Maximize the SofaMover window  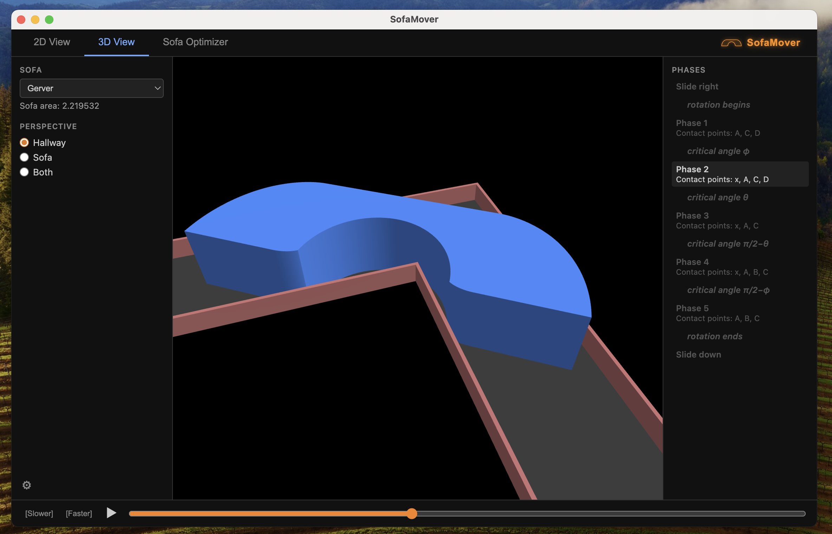point(49,20)
